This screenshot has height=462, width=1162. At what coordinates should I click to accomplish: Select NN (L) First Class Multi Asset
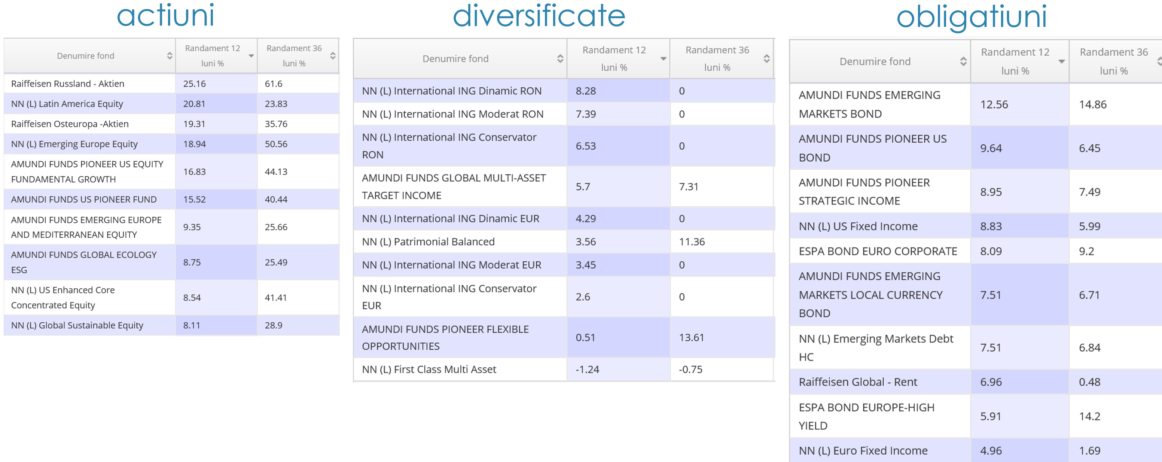[x=428, y=370]
